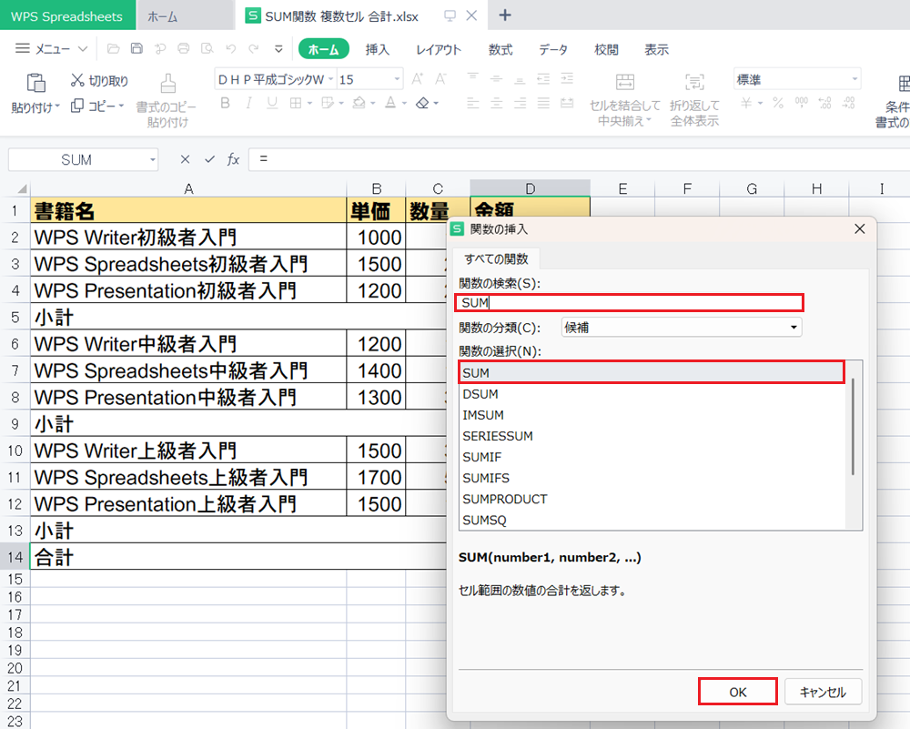Click the Center horizontally icon

(496, 104)
